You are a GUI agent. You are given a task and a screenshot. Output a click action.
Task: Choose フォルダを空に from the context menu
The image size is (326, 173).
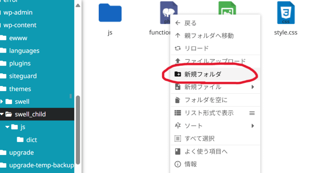tap(206, 100)
